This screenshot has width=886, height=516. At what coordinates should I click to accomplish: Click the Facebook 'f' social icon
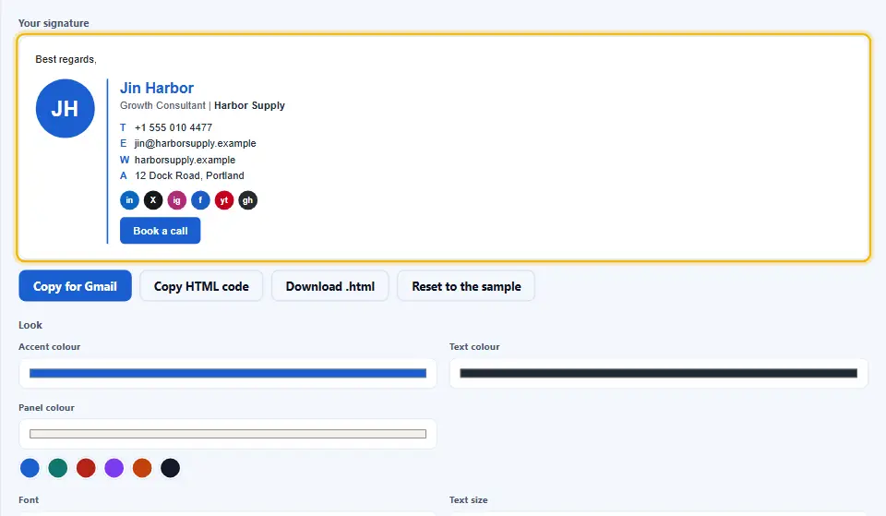click(200, 200)
